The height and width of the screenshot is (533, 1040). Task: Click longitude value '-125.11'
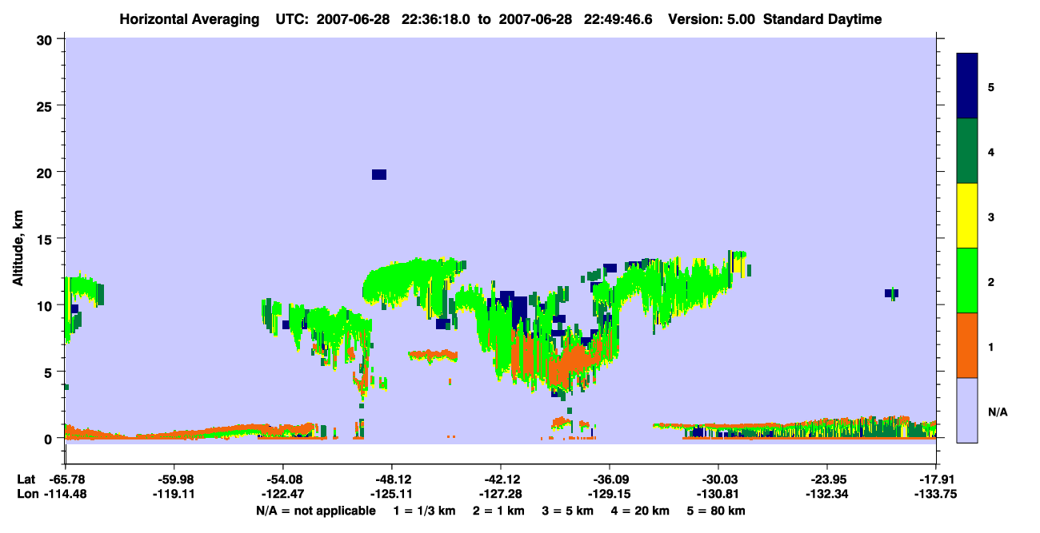coord(391,494)
